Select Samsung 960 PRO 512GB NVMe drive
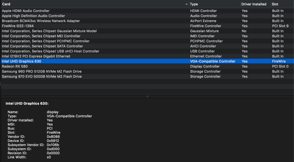This screenshot has width=294, height=162. click(42, 71)
